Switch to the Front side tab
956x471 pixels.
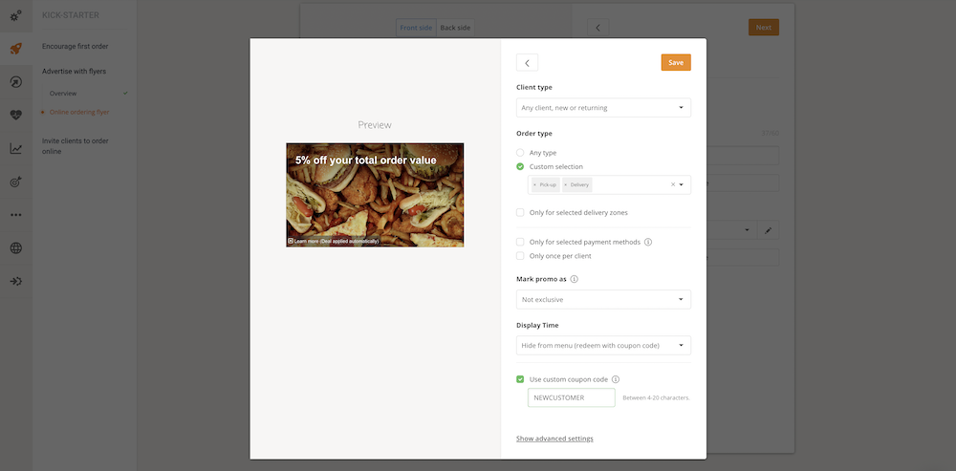click(x=416, y=28)
